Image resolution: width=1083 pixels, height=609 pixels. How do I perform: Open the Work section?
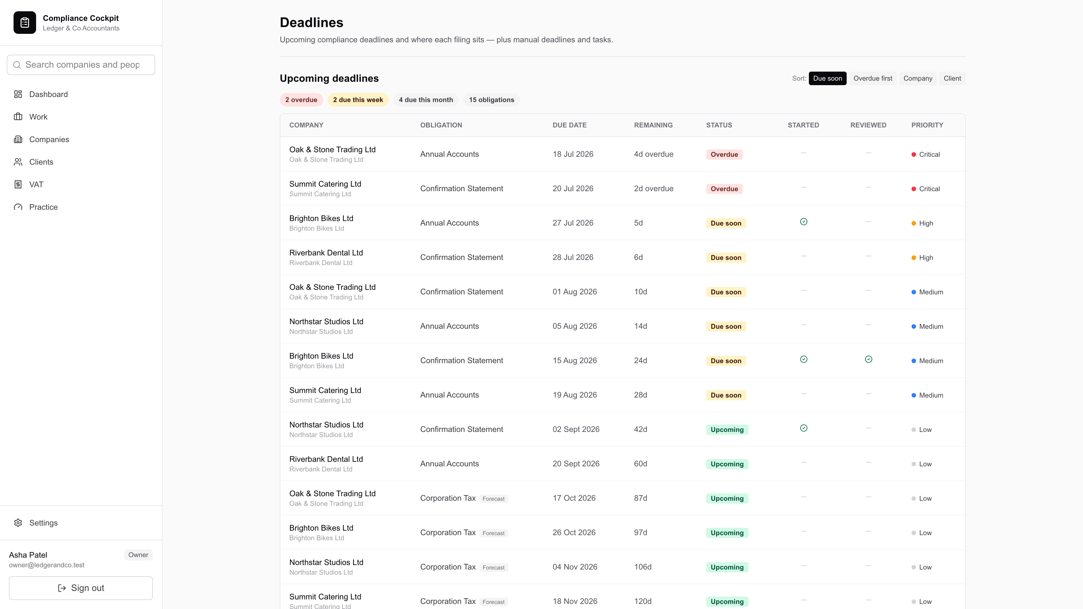point(81,117)
